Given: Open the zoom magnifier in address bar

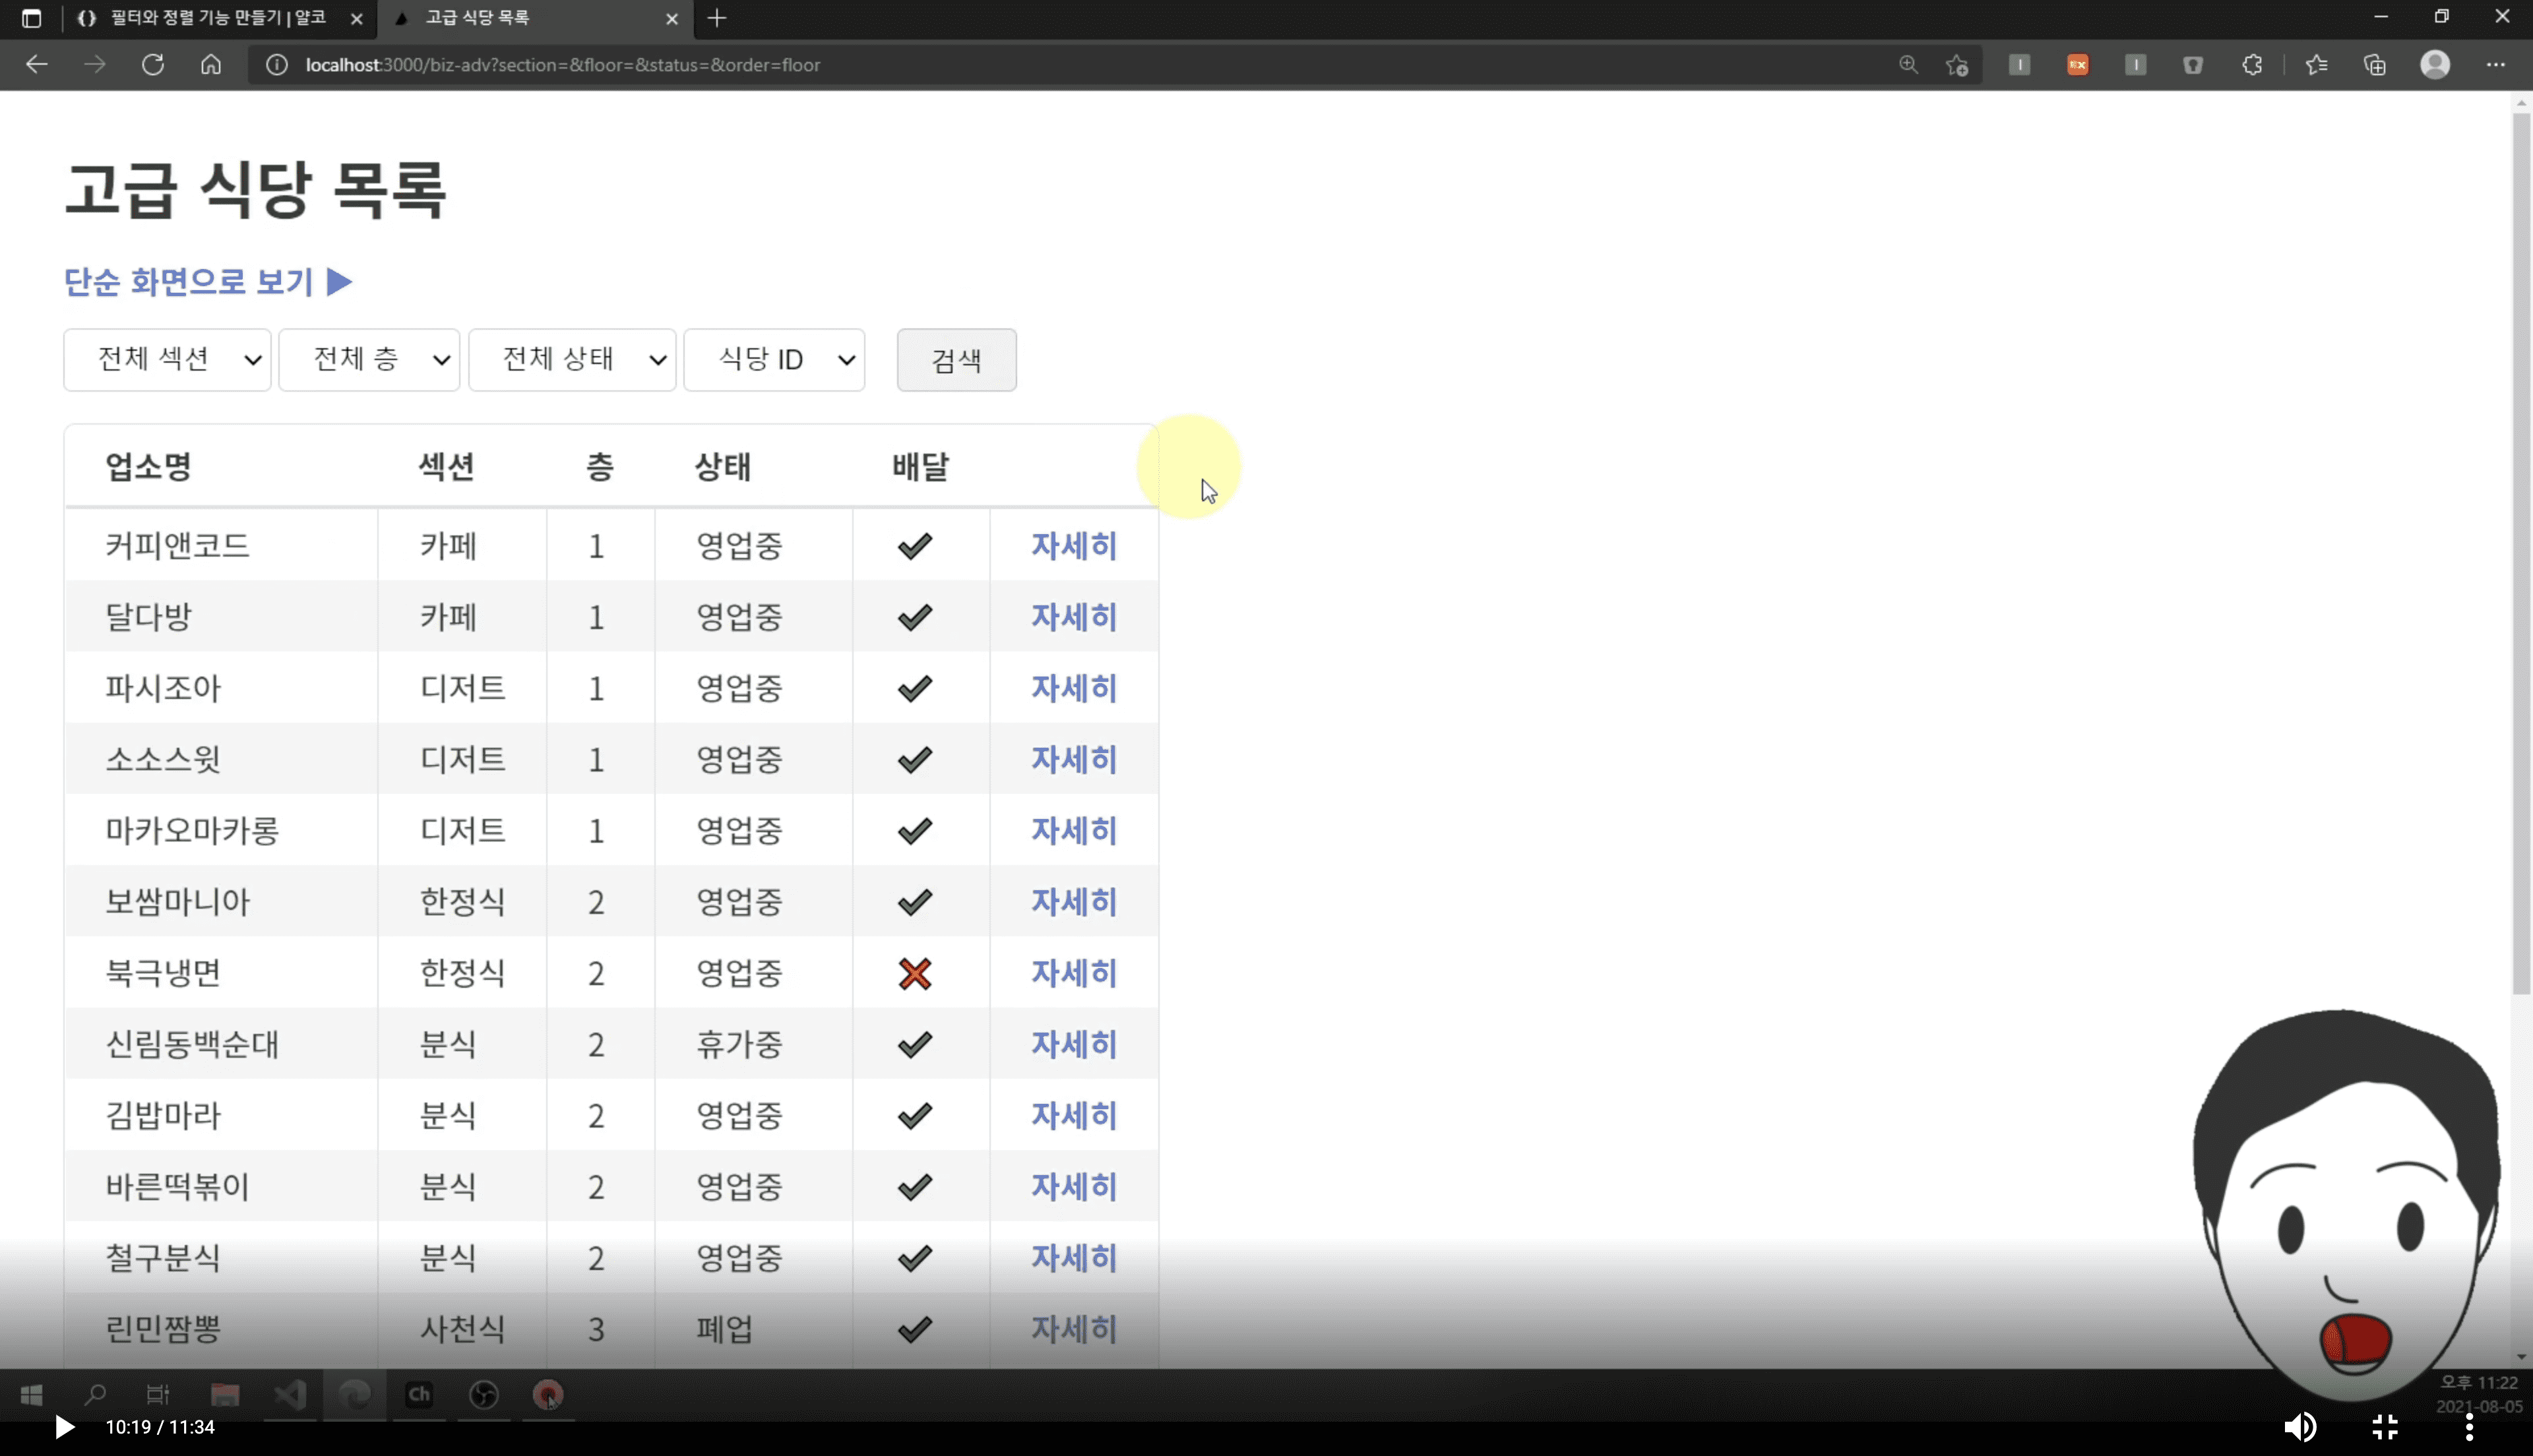Looking at the screenshot, I should (1908, 65).
